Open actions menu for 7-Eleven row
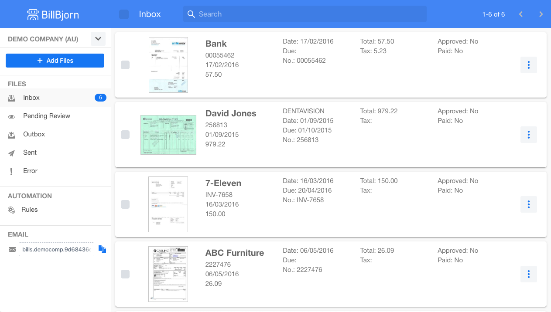The image size is (551, 312). click(529, 204)
